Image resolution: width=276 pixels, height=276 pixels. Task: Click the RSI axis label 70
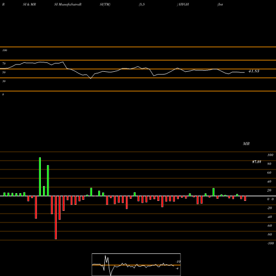tap(4, 63)
